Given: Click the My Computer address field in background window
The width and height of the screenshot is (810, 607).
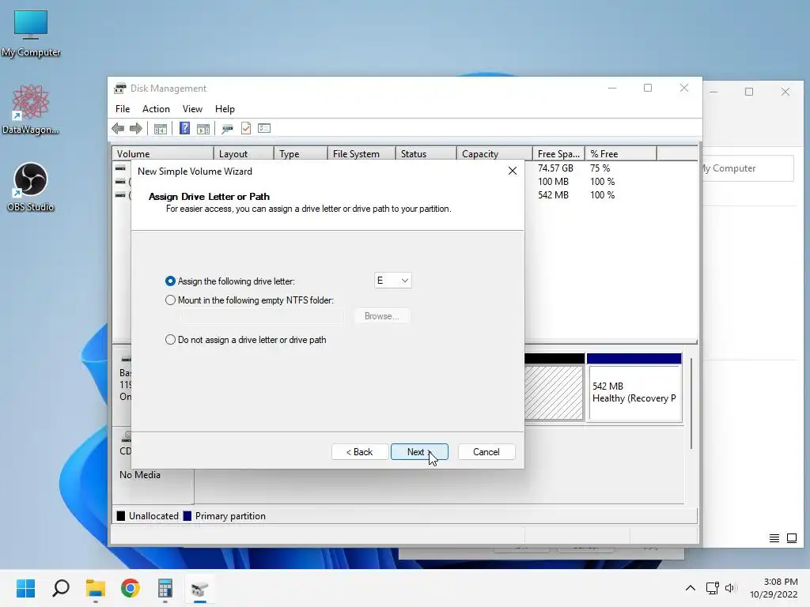Looking at the screenshot, I should [x=747, y=168].
